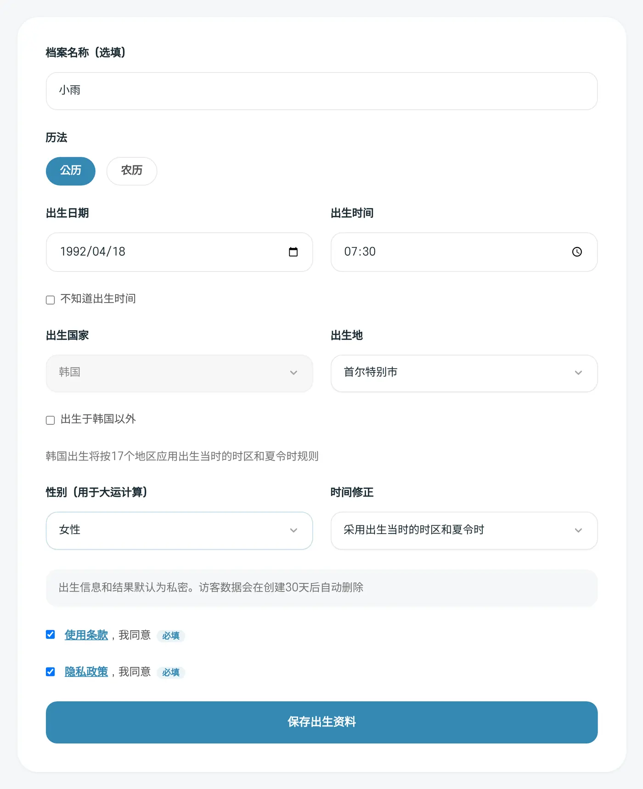Focus the 档案名称 input containing 小雨

pyautogui.click(x=321, y=91)
